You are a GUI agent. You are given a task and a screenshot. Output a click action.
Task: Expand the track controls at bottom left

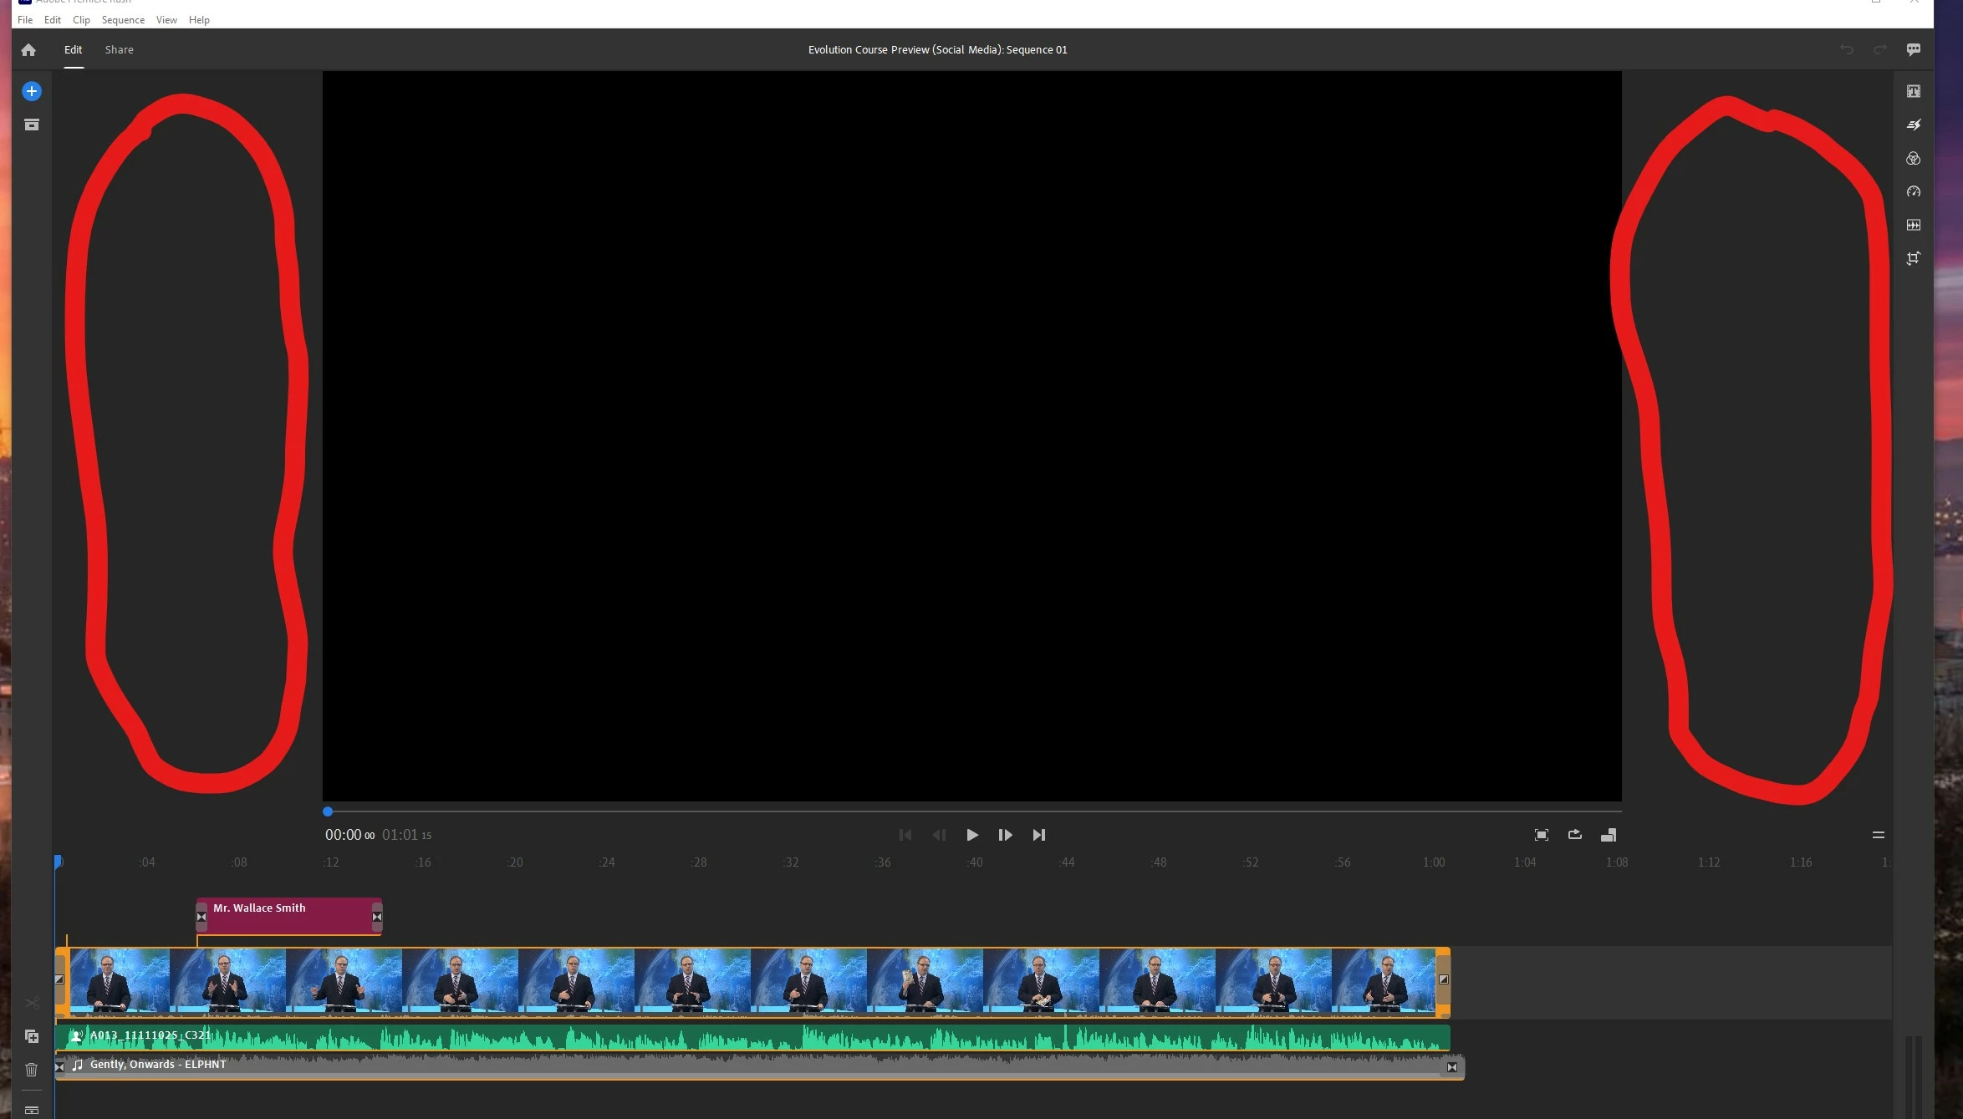31,1110
